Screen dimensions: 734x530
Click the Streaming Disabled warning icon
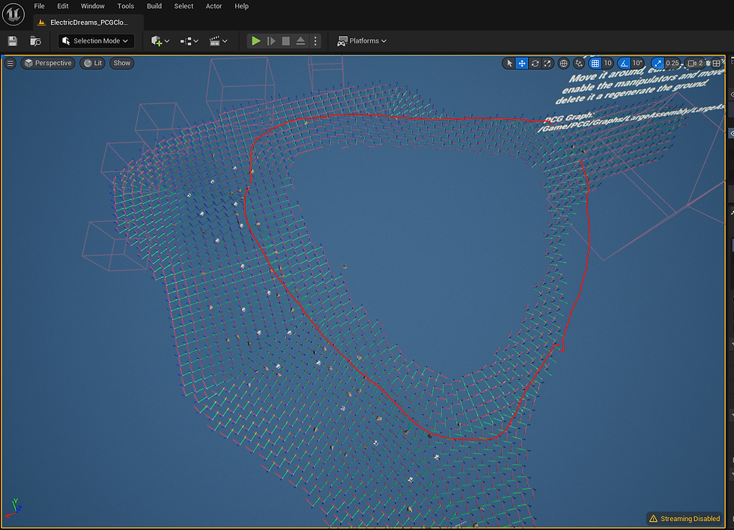click(653, 518)
